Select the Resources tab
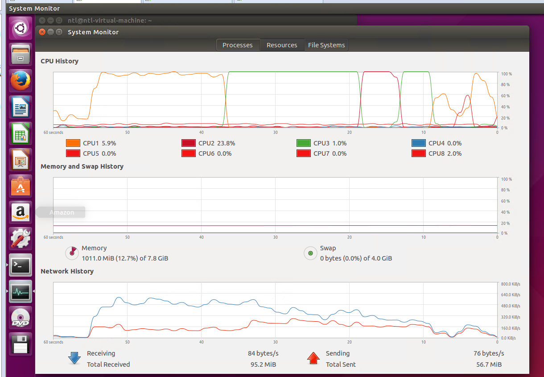544x377 pixels. click(x=282, y=45)
